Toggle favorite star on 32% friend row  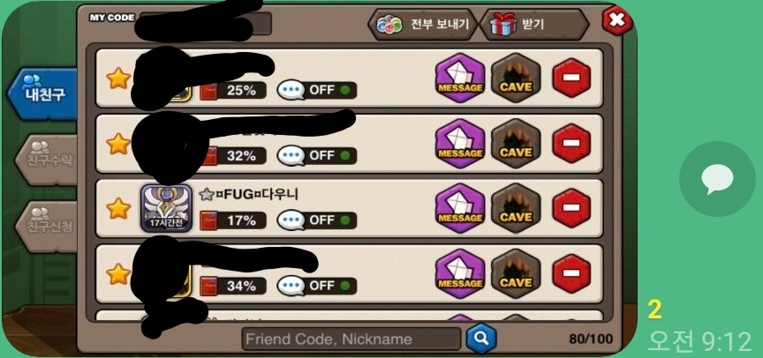118,144
